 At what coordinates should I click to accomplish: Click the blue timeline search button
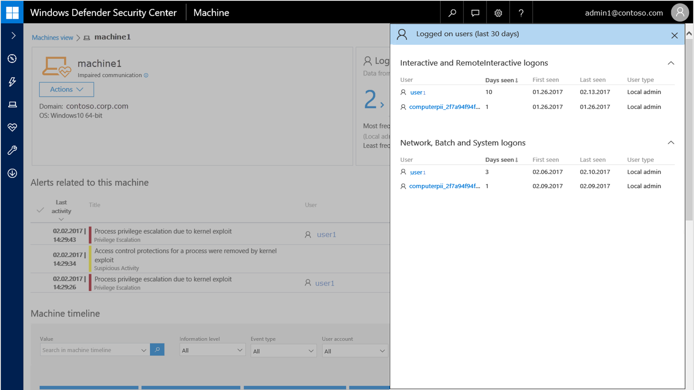coord(157,349)
